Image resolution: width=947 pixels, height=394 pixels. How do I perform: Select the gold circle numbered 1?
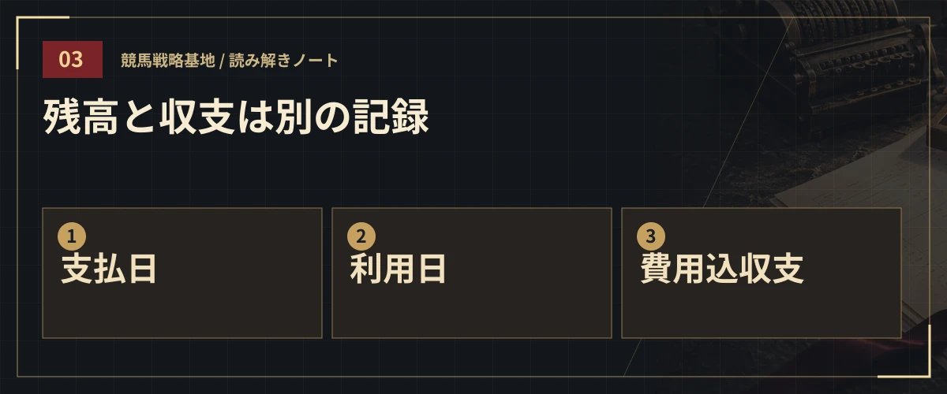(x=72, y=236)
